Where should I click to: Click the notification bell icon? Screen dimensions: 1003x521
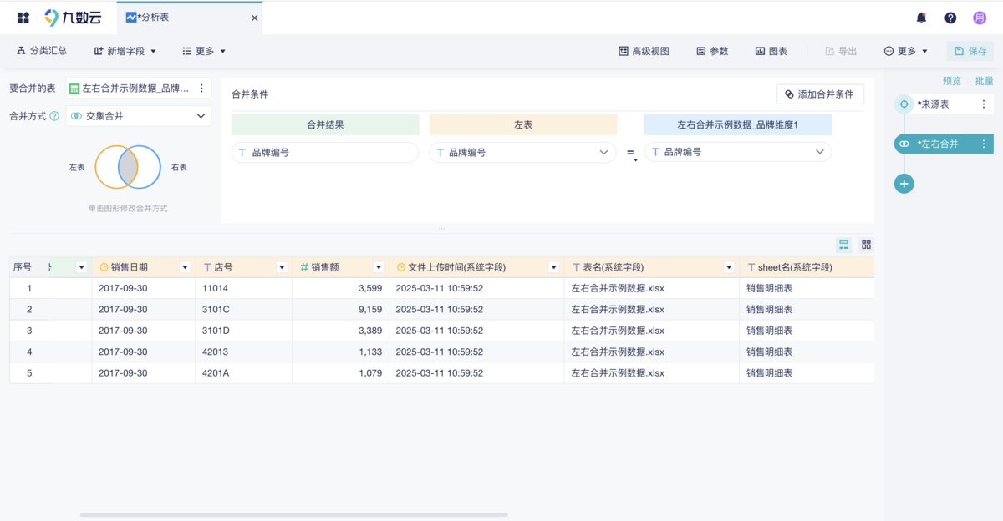921,18
